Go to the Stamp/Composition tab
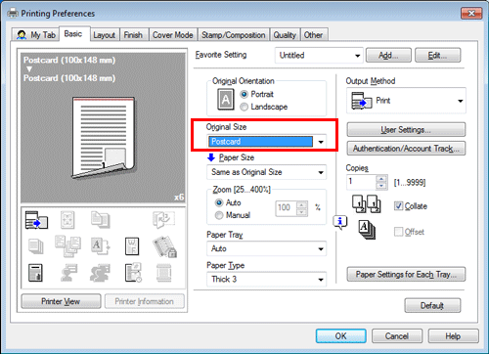 click(234, 35)
